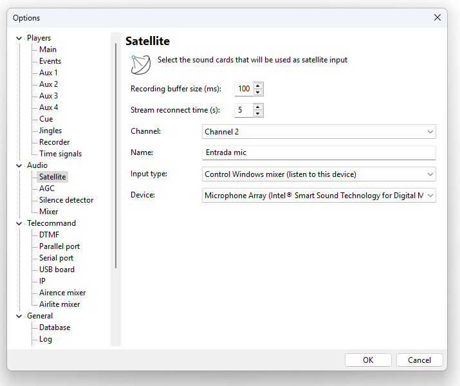
Task: Open the Silence detector settings
Action: click(x=66, y=200)
